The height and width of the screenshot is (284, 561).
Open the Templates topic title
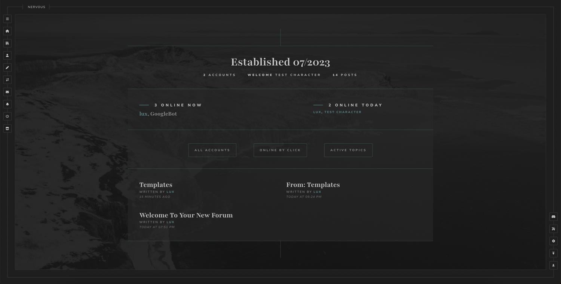pos(156,185)
